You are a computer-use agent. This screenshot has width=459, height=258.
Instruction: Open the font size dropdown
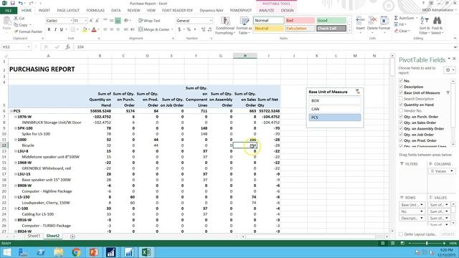point(86,21)
